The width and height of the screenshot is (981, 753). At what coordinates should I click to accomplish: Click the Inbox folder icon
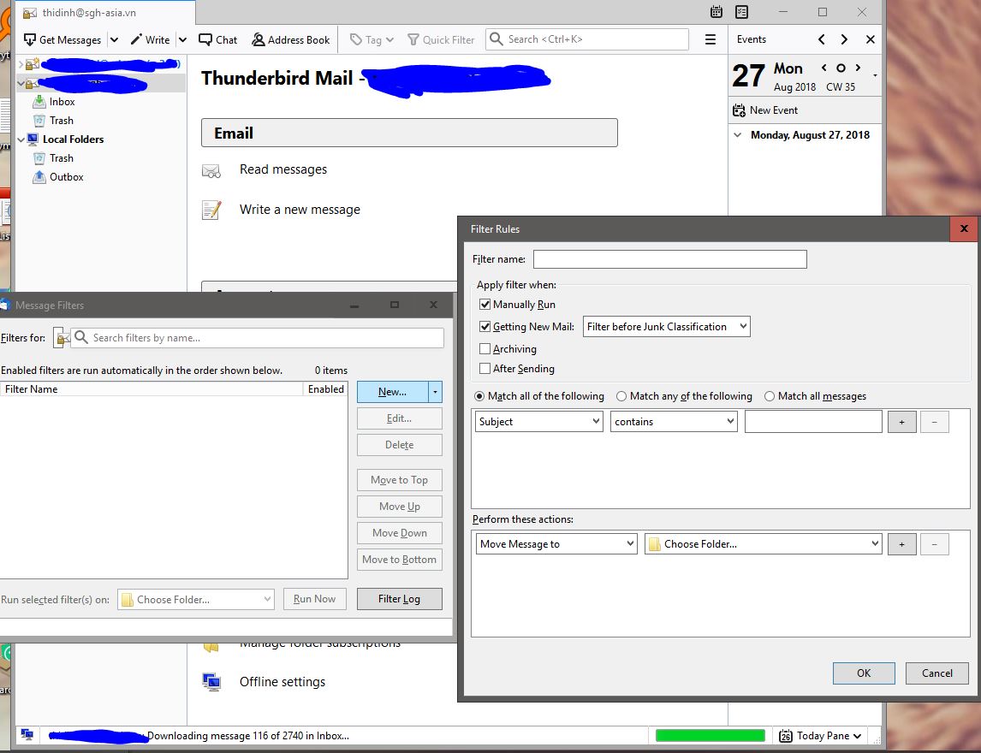pyautogui.click(x=39, y=101)
